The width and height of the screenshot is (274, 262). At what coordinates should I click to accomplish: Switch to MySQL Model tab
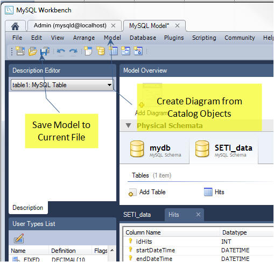point(149,26)
